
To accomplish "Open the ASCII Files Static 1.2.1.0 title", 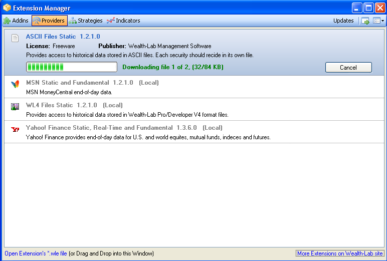I will (x=63, y=37).
